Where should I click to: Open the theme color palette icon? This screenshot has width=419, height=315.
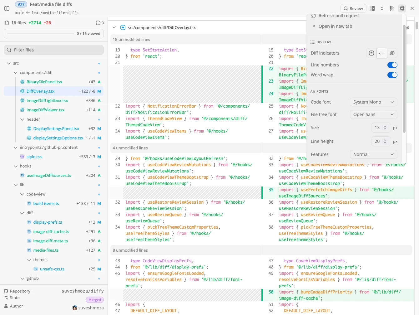392,8
